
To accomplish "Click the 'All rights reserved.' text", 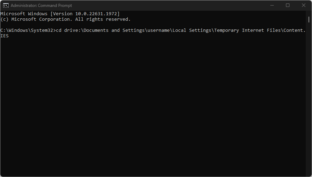I will (103, 19).
